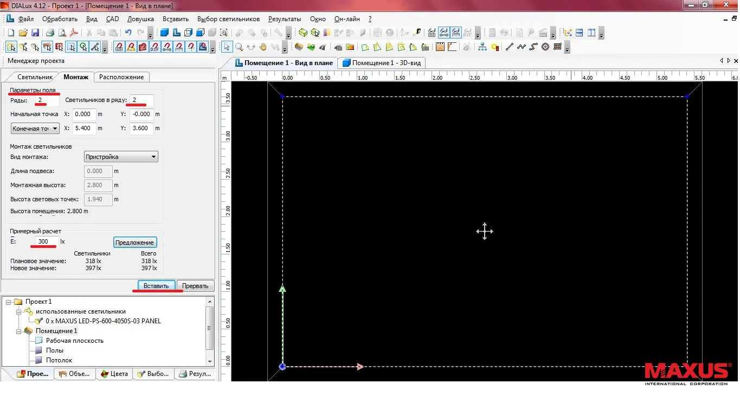Click right arrow of view tab navigation
Viewport: 740px width, 396px height.
[730, 60]
